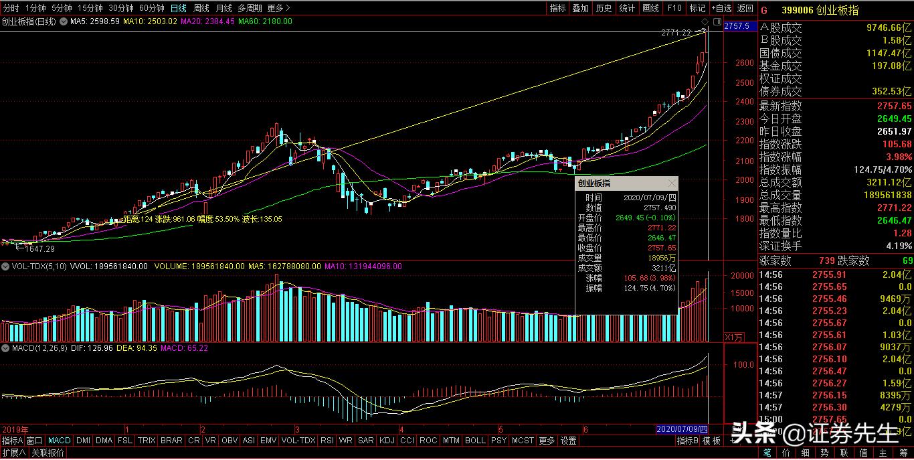Open F10 company info
Viewport: 914px width, 460px height.
click(x=674, y=8)
